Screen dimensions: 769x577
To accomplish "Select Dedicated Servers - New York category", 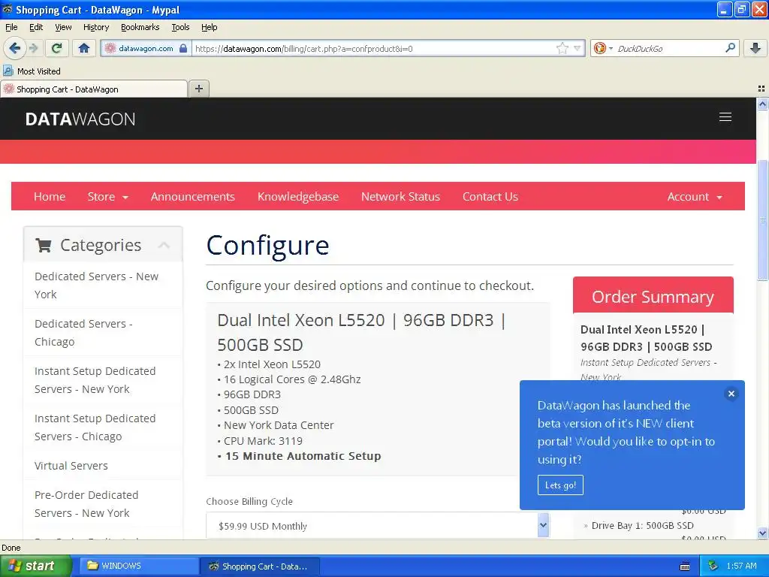I will pos(102,285).
